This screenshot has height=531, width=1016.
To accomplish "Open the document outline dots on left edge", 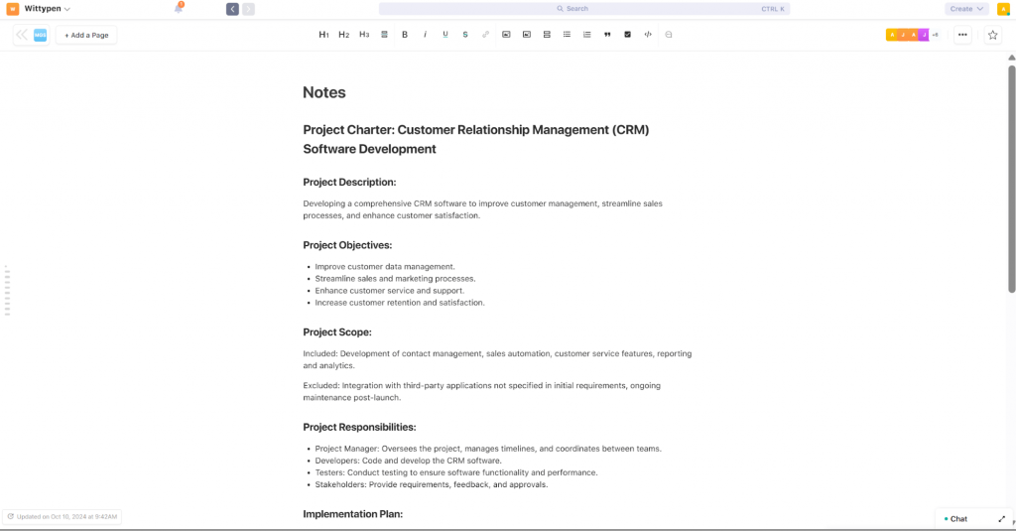I will 7,291.
